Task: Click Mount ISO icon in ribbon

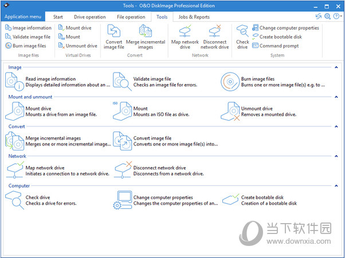Action: [61, 37]
